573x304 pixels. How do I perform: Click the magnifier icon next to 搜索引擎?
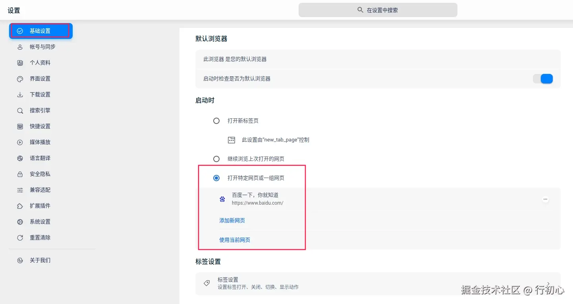click(20, 110)
